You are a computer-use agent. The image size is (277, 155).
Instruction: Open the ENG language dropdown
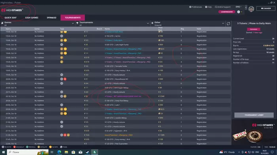click(x=238, y=7)
